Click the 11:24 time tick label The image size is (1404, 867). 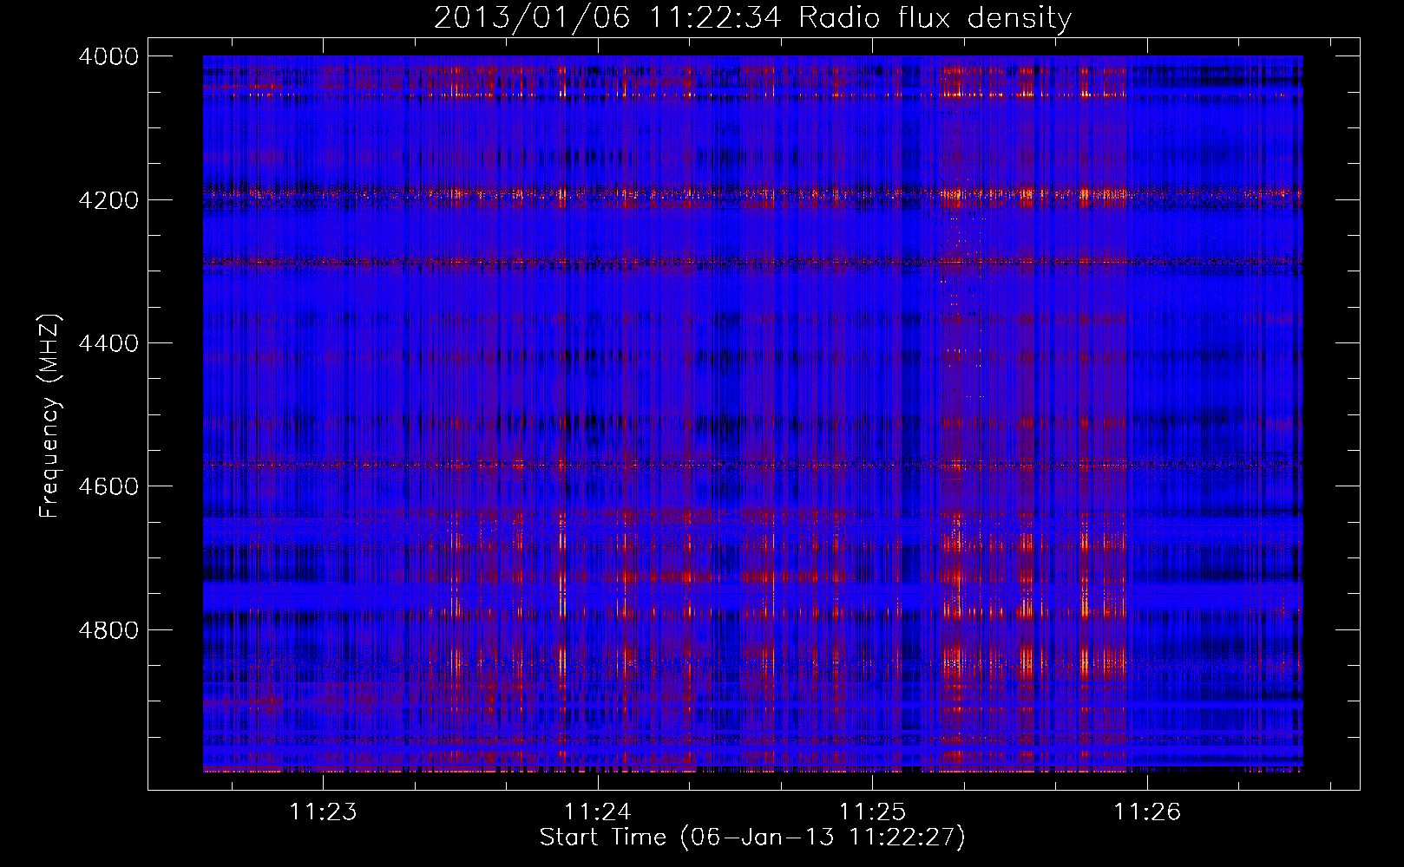point(597,812)
